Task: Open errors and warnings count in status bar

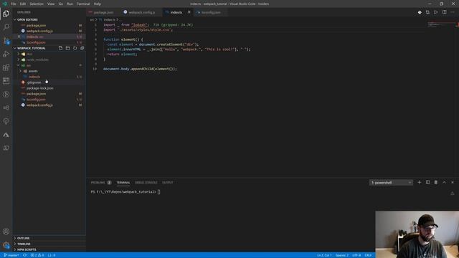Action: coord(37,255)
